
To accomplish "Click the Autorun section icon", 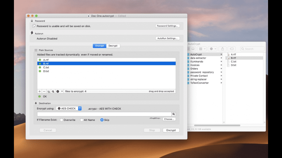I will click(x=32, y=33).
